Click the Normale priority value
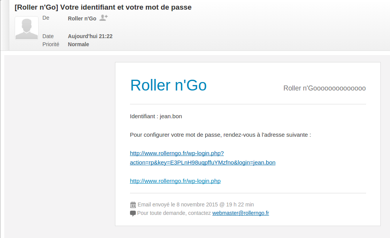Screen dimensions: 390x238 (78, 44)
